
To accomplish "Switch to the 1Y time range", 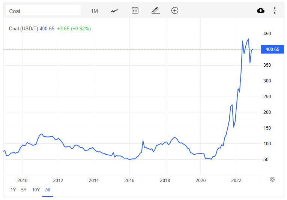I will [x=13, y=190].
